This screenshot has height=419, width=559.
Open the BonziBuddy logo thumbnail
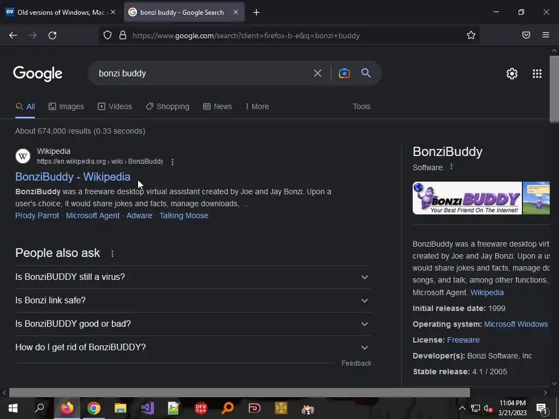click(x=467, y=198)
